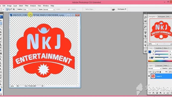Toggle the Anti-alias checkbox
Viewport: 172px width, 97px height.
coord(30,9)
